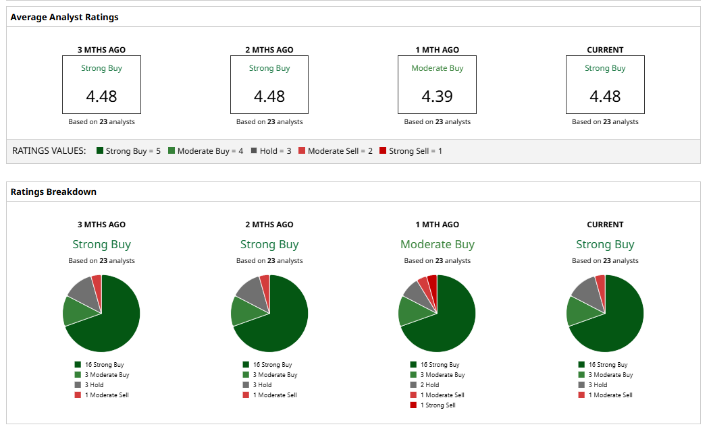Click the gray Hold = 3 swatch

pyautogui.click(x=254, y=150)
